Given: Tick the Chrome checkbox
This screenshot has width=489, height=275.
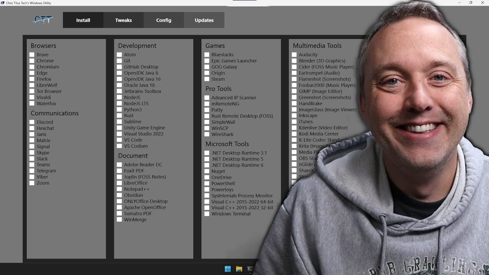Looking at the screenshot, I should (32, 61).
